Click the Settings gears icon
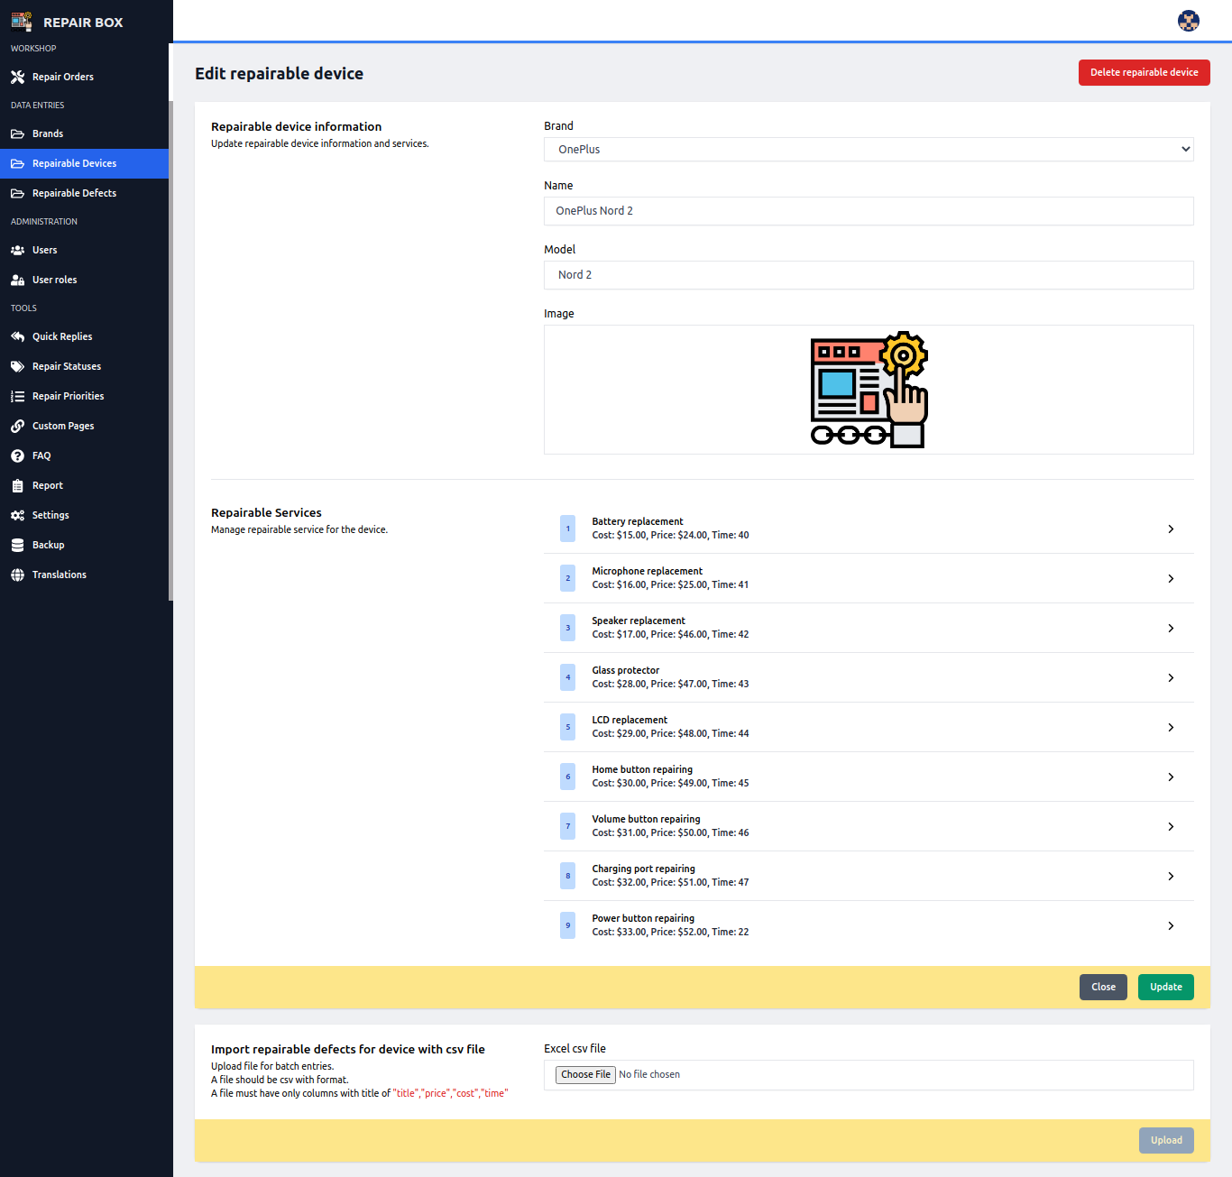Viewport: 1232px width, 1177px height. 17,515
